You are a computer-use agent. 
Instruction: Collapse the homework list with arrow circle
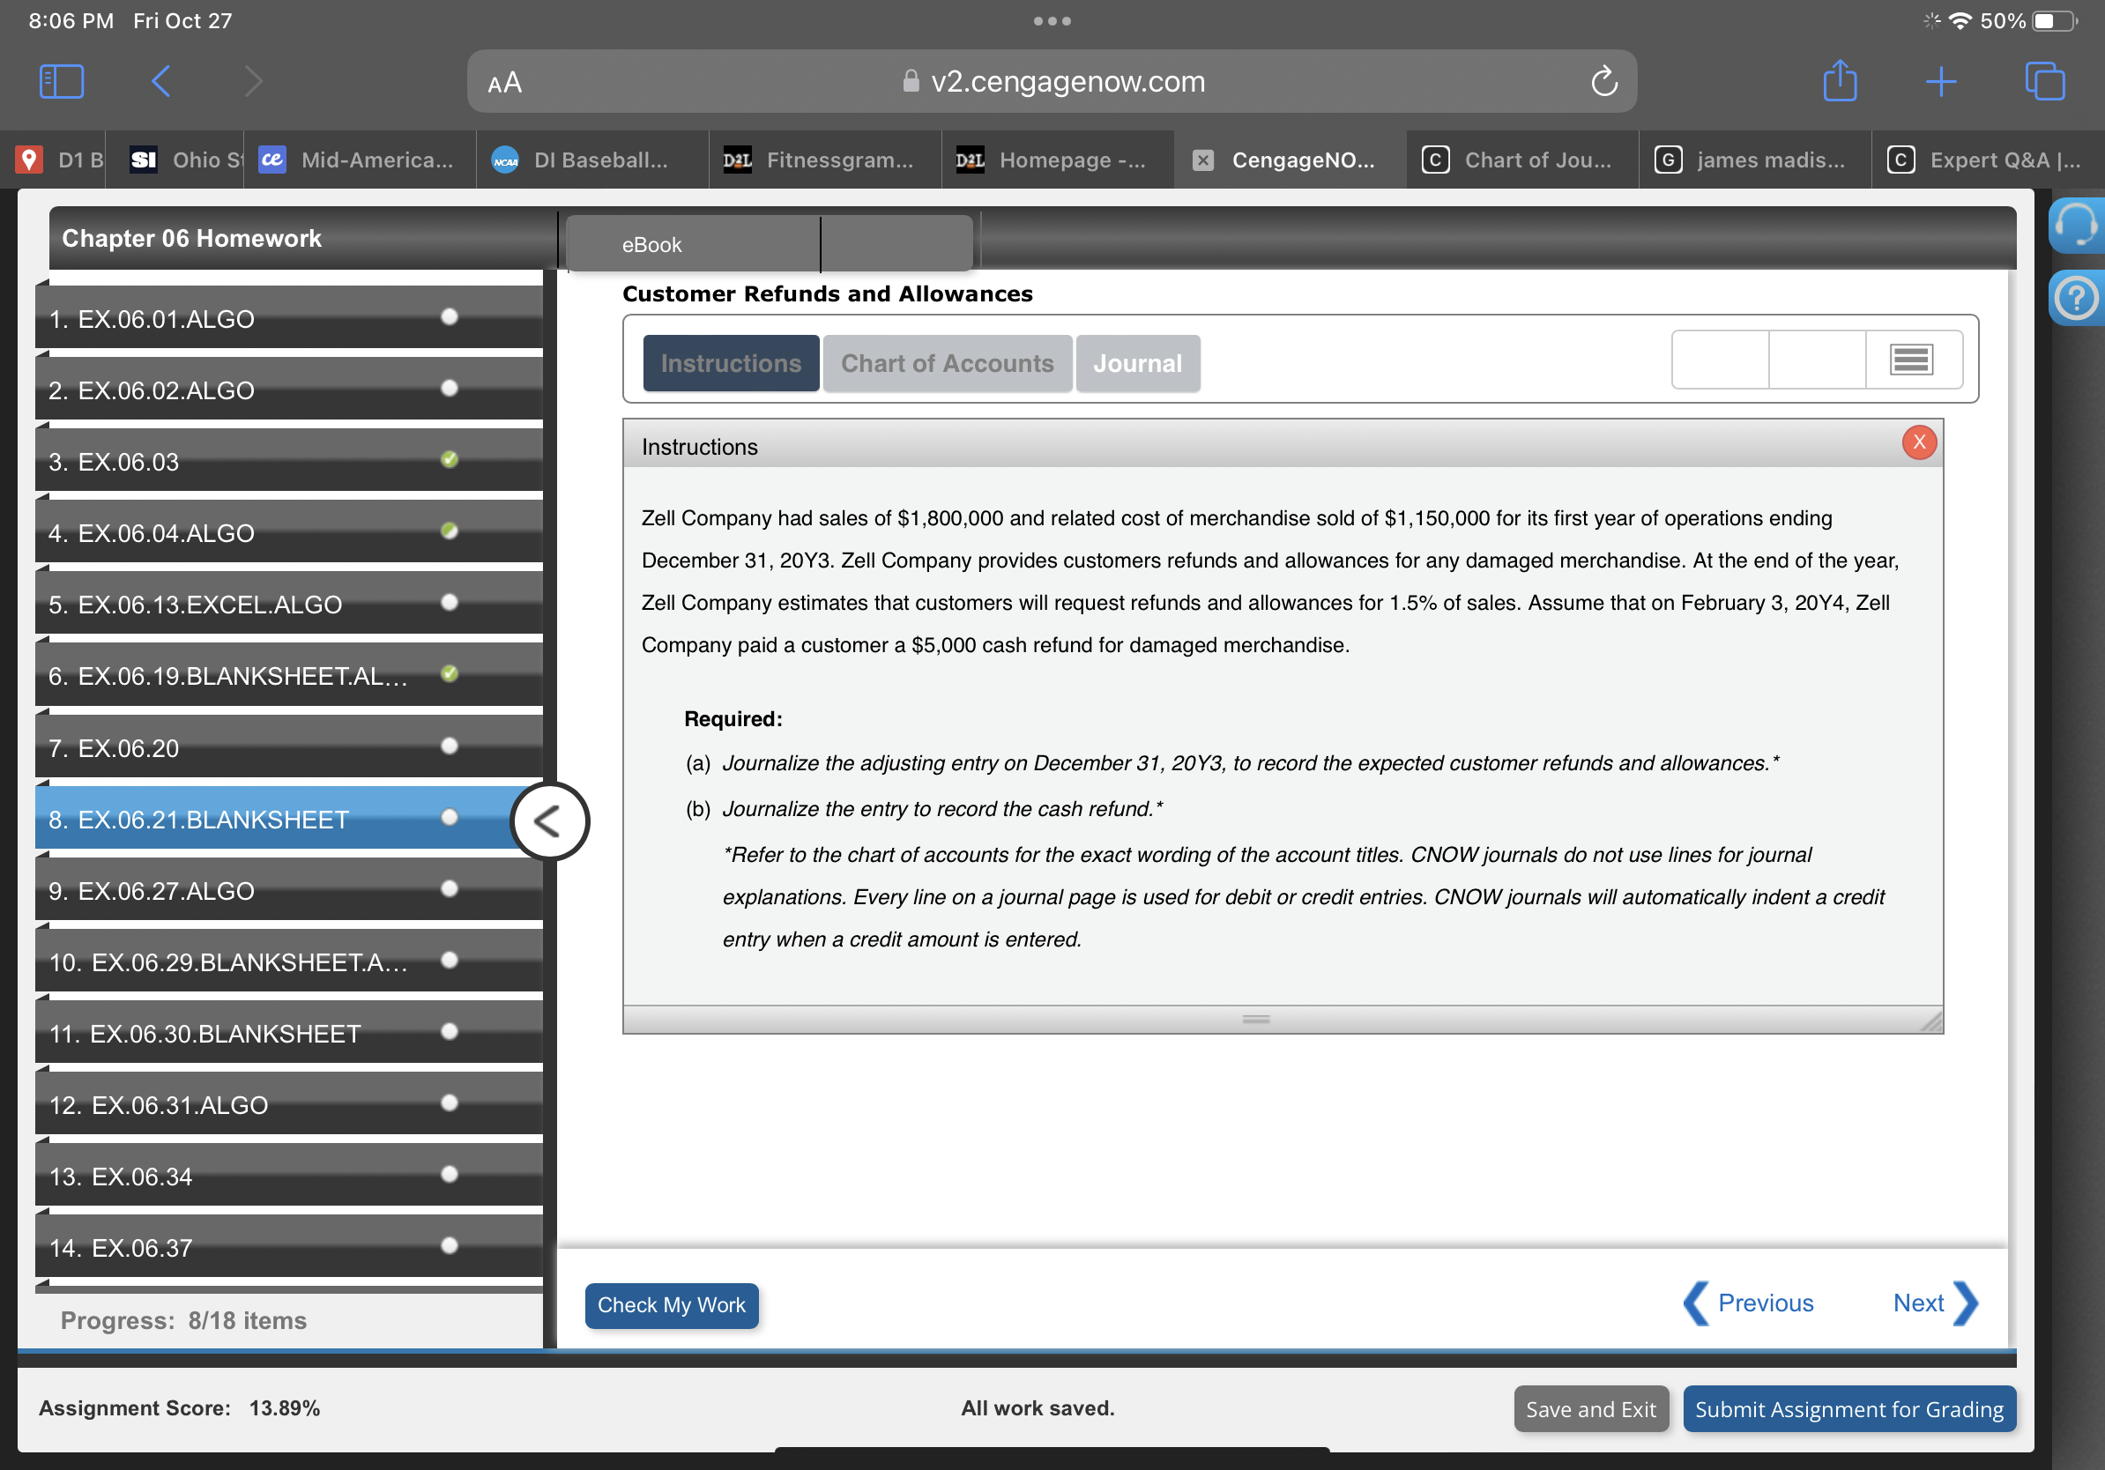pos(548,821)
